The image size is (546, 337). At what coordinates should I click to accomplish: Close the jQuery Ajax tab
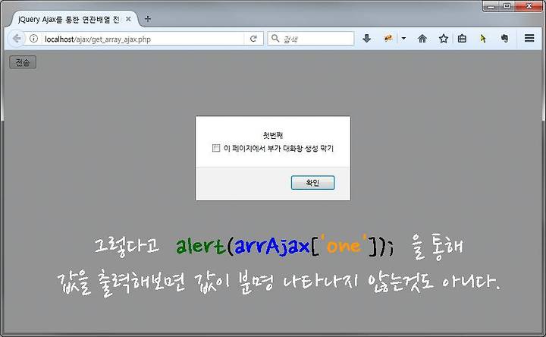tap(128, 19)
